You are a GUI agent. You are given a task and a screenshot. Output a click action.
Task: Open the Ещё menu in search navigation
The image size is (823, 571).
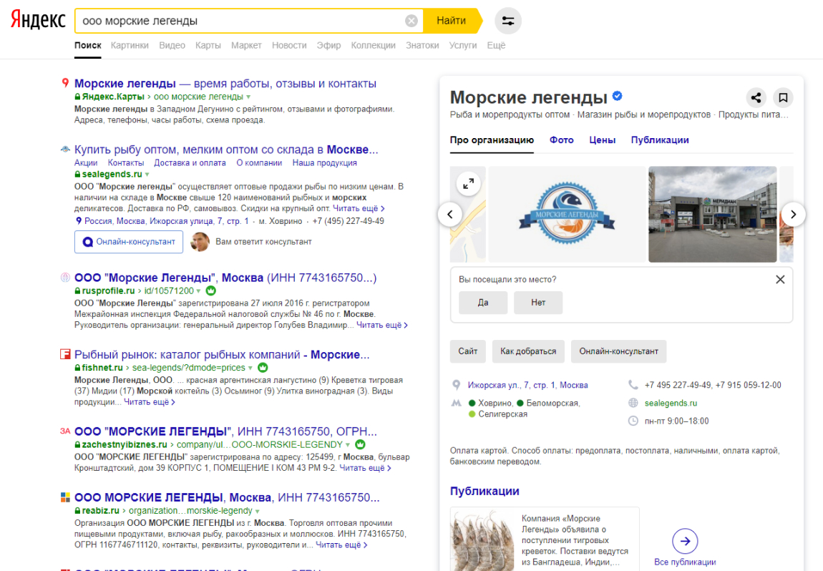496,45
